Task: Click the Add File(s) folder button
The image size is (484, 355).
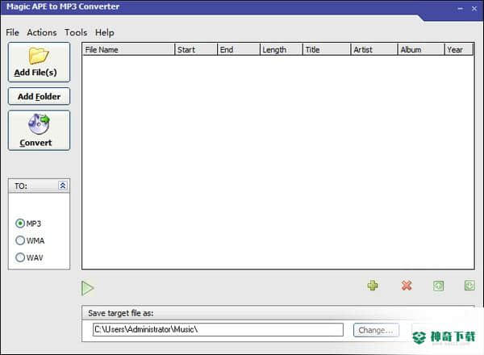Action: click(x=39, y=62)
